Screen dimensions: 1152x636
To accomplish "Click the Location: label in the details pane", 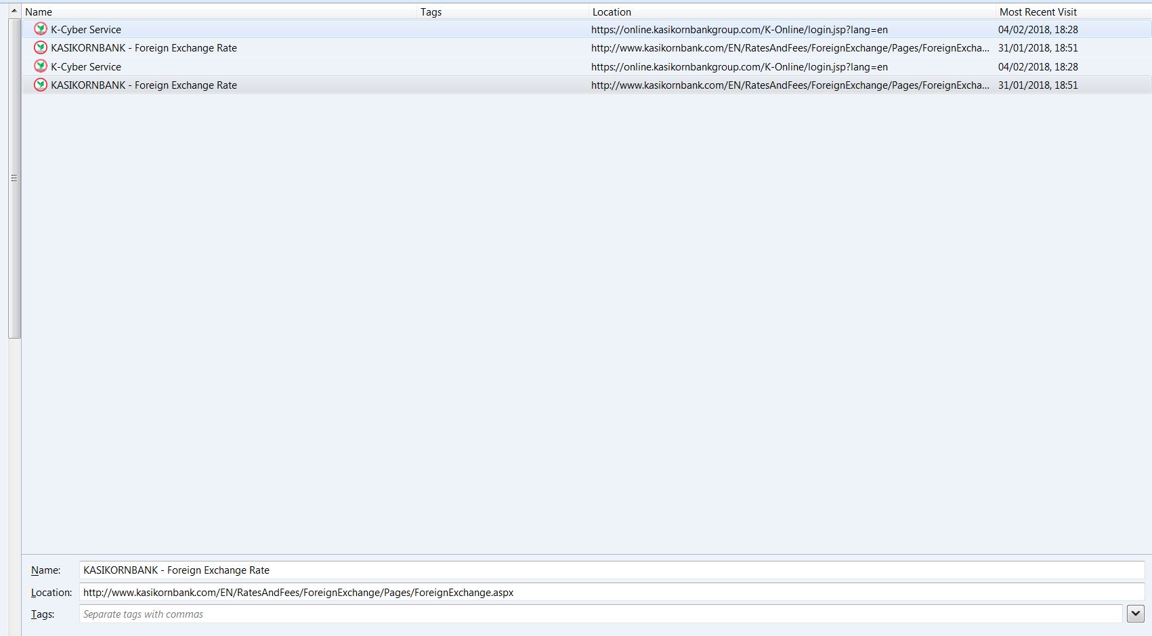I will point(51,593).
